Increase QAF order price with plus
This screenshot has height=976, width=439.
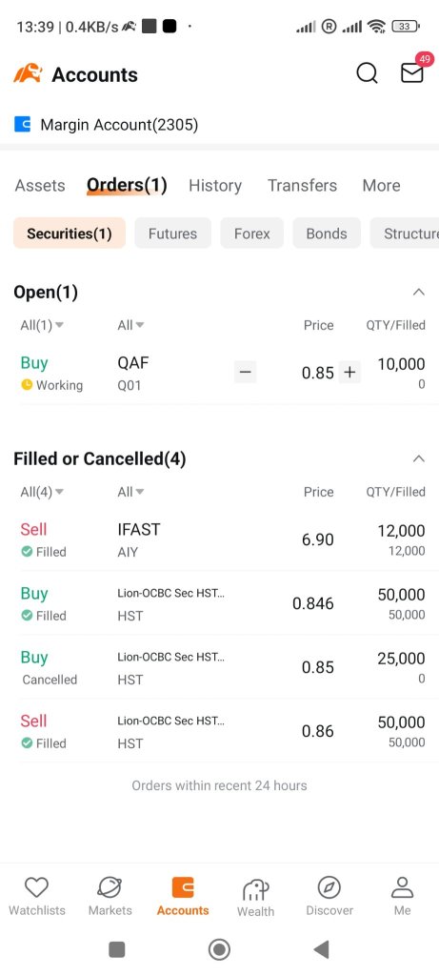[350, 373]
